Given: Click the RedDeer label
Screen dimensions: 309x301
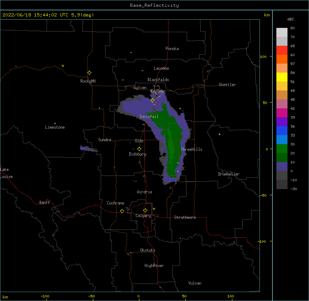Looking at the screenshot, I should pyautogui.click(x=158, y=91).
